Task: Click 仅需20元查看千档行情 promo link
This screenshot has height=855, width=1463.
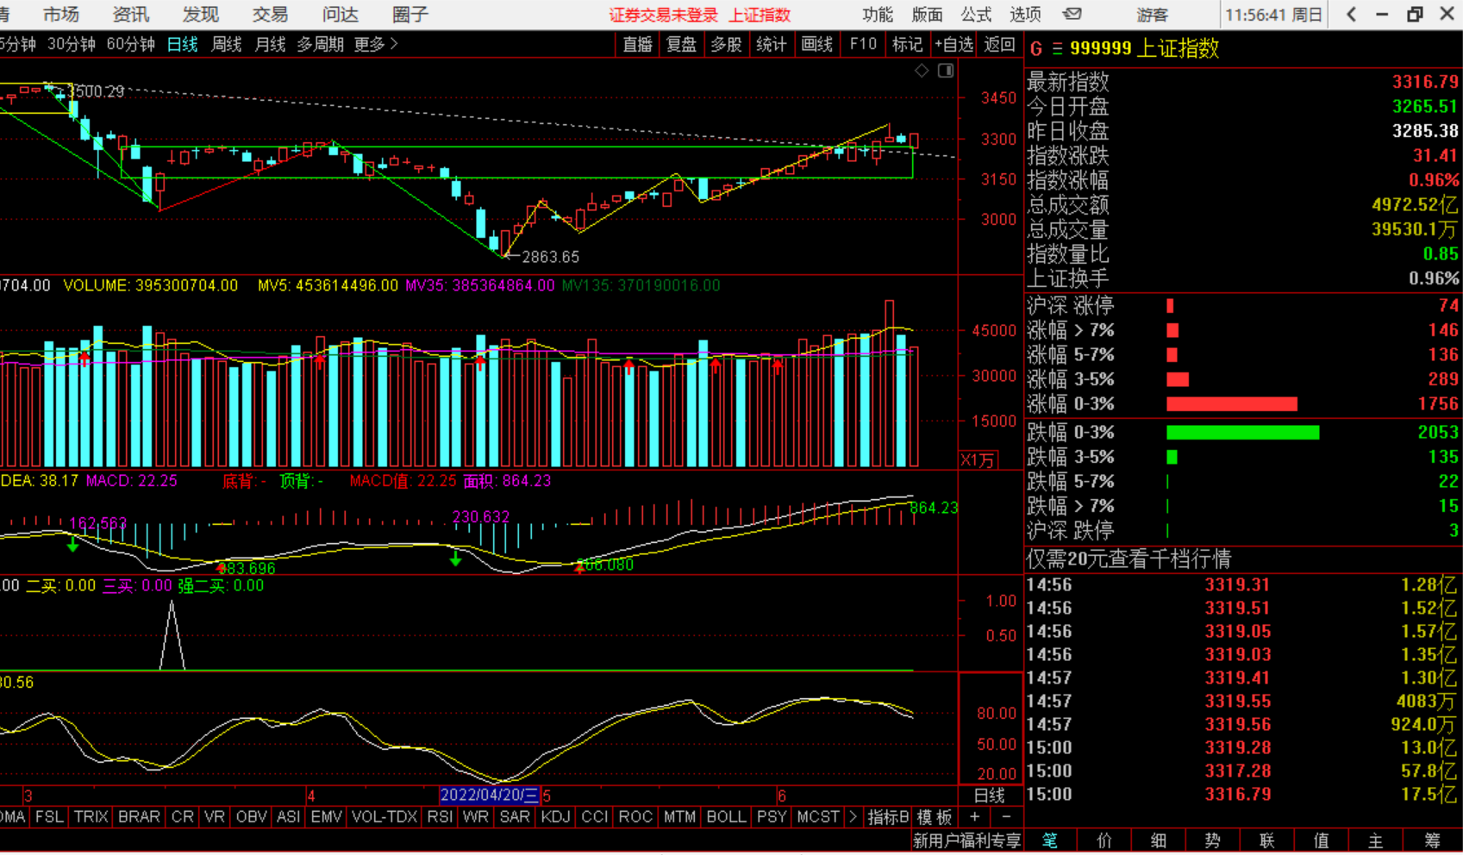Action: 1129,559
